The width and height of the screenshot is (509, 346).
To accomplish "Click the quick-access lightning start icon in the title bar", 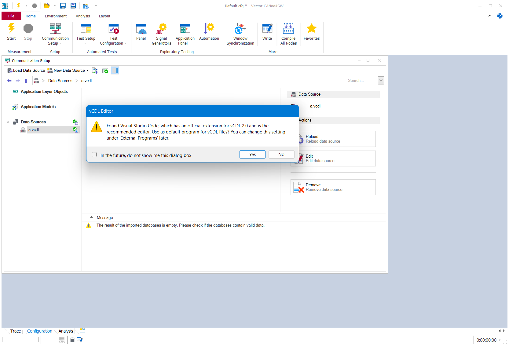I will (x=18, y=5).
